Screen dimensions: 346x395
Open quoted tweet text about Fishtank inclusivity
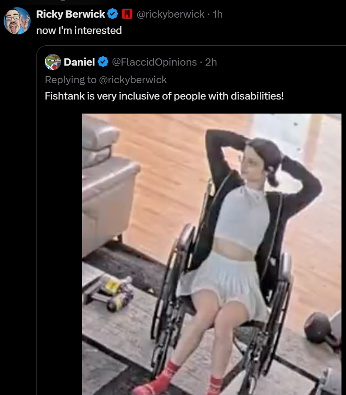coord(164,96)
